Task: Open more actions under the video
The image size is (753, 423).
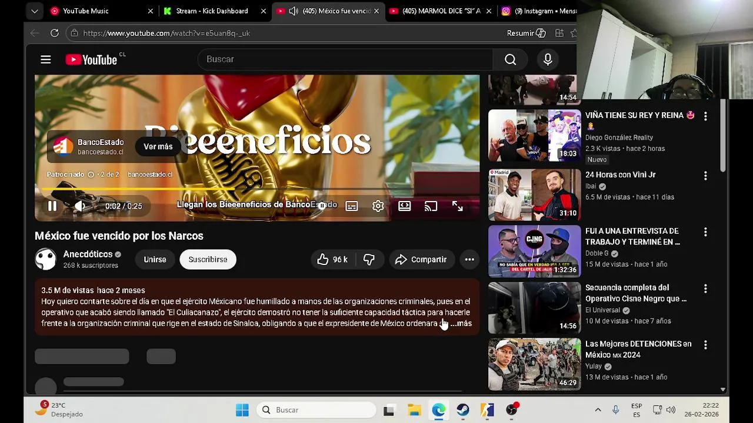Action: 469,260
